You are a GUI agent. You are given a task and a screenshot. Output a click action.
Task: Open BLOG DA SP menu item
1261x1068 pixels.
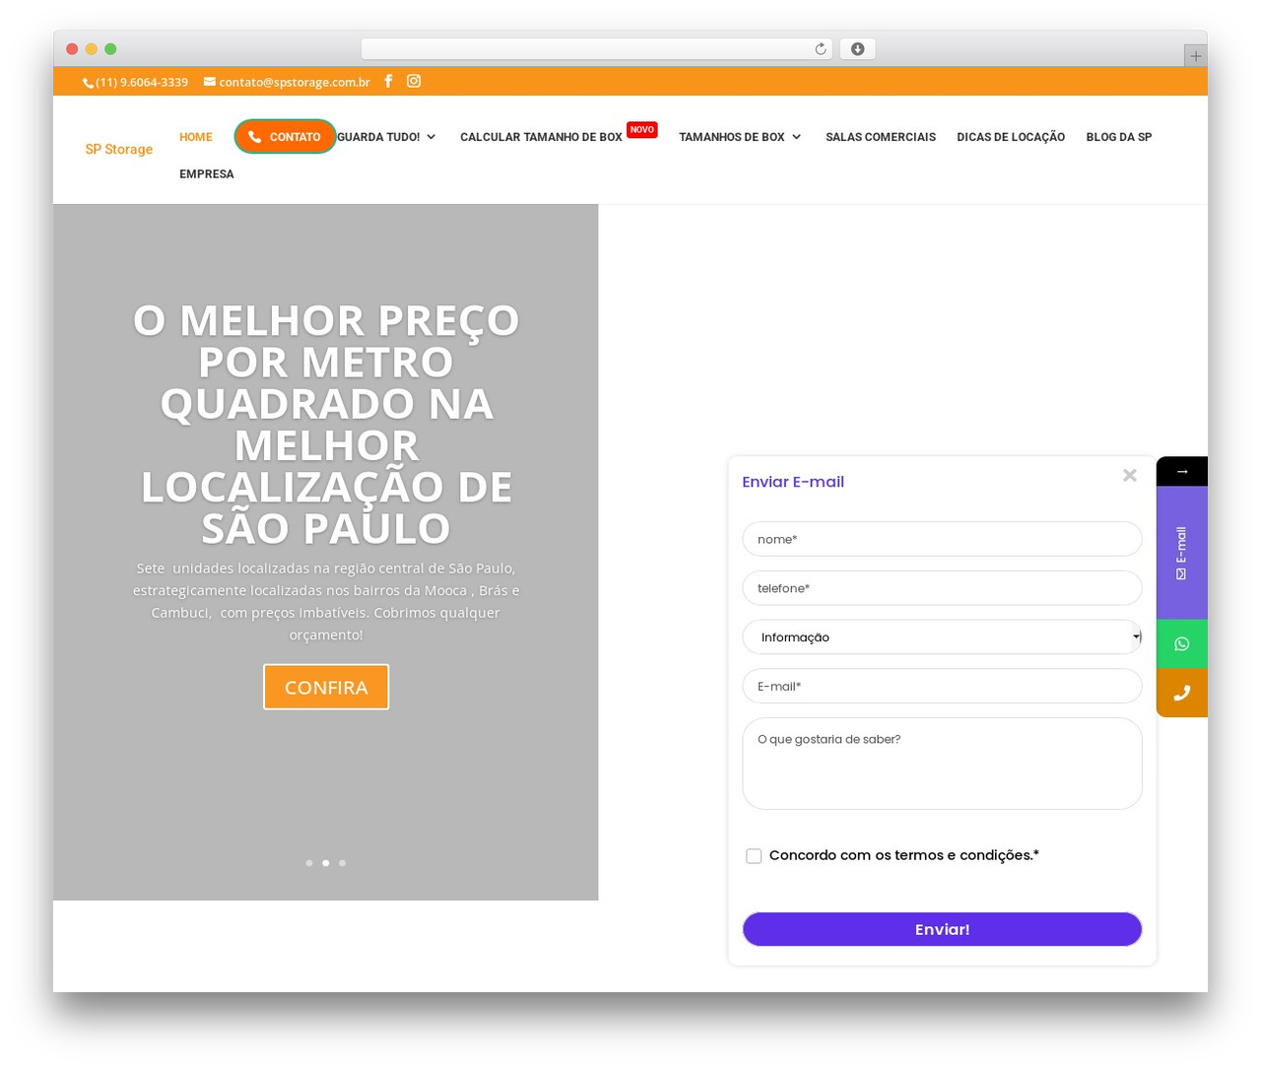(1118, 137)
